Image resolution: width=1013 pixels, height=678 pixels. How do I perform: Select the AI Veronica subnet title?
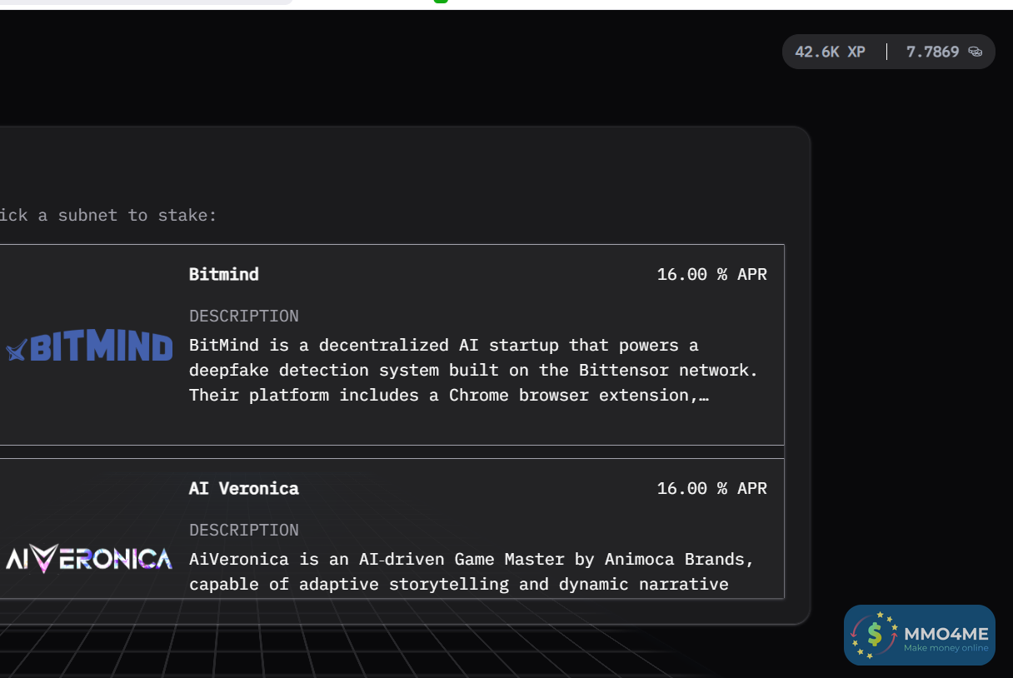click(x=243, y=488)
